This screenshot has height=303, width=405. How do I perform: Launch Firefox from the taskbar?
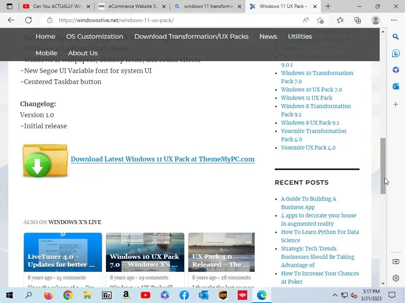[x=48, y=295]
